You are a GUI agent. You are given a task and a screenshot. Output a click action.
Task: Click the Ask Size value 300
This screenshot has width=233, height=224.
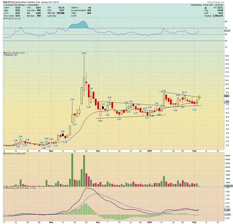(x=39, y=10)
